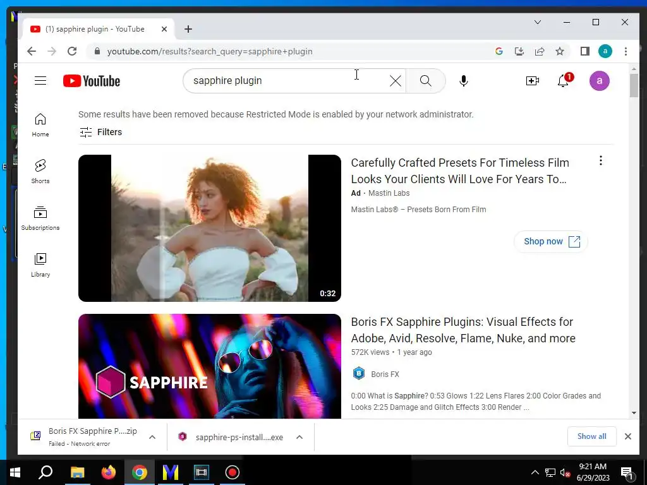The height and width of the screenshot is (485, 647).
Task: Click the Sapphire video thumbnail
Action: tap(210, 366)
